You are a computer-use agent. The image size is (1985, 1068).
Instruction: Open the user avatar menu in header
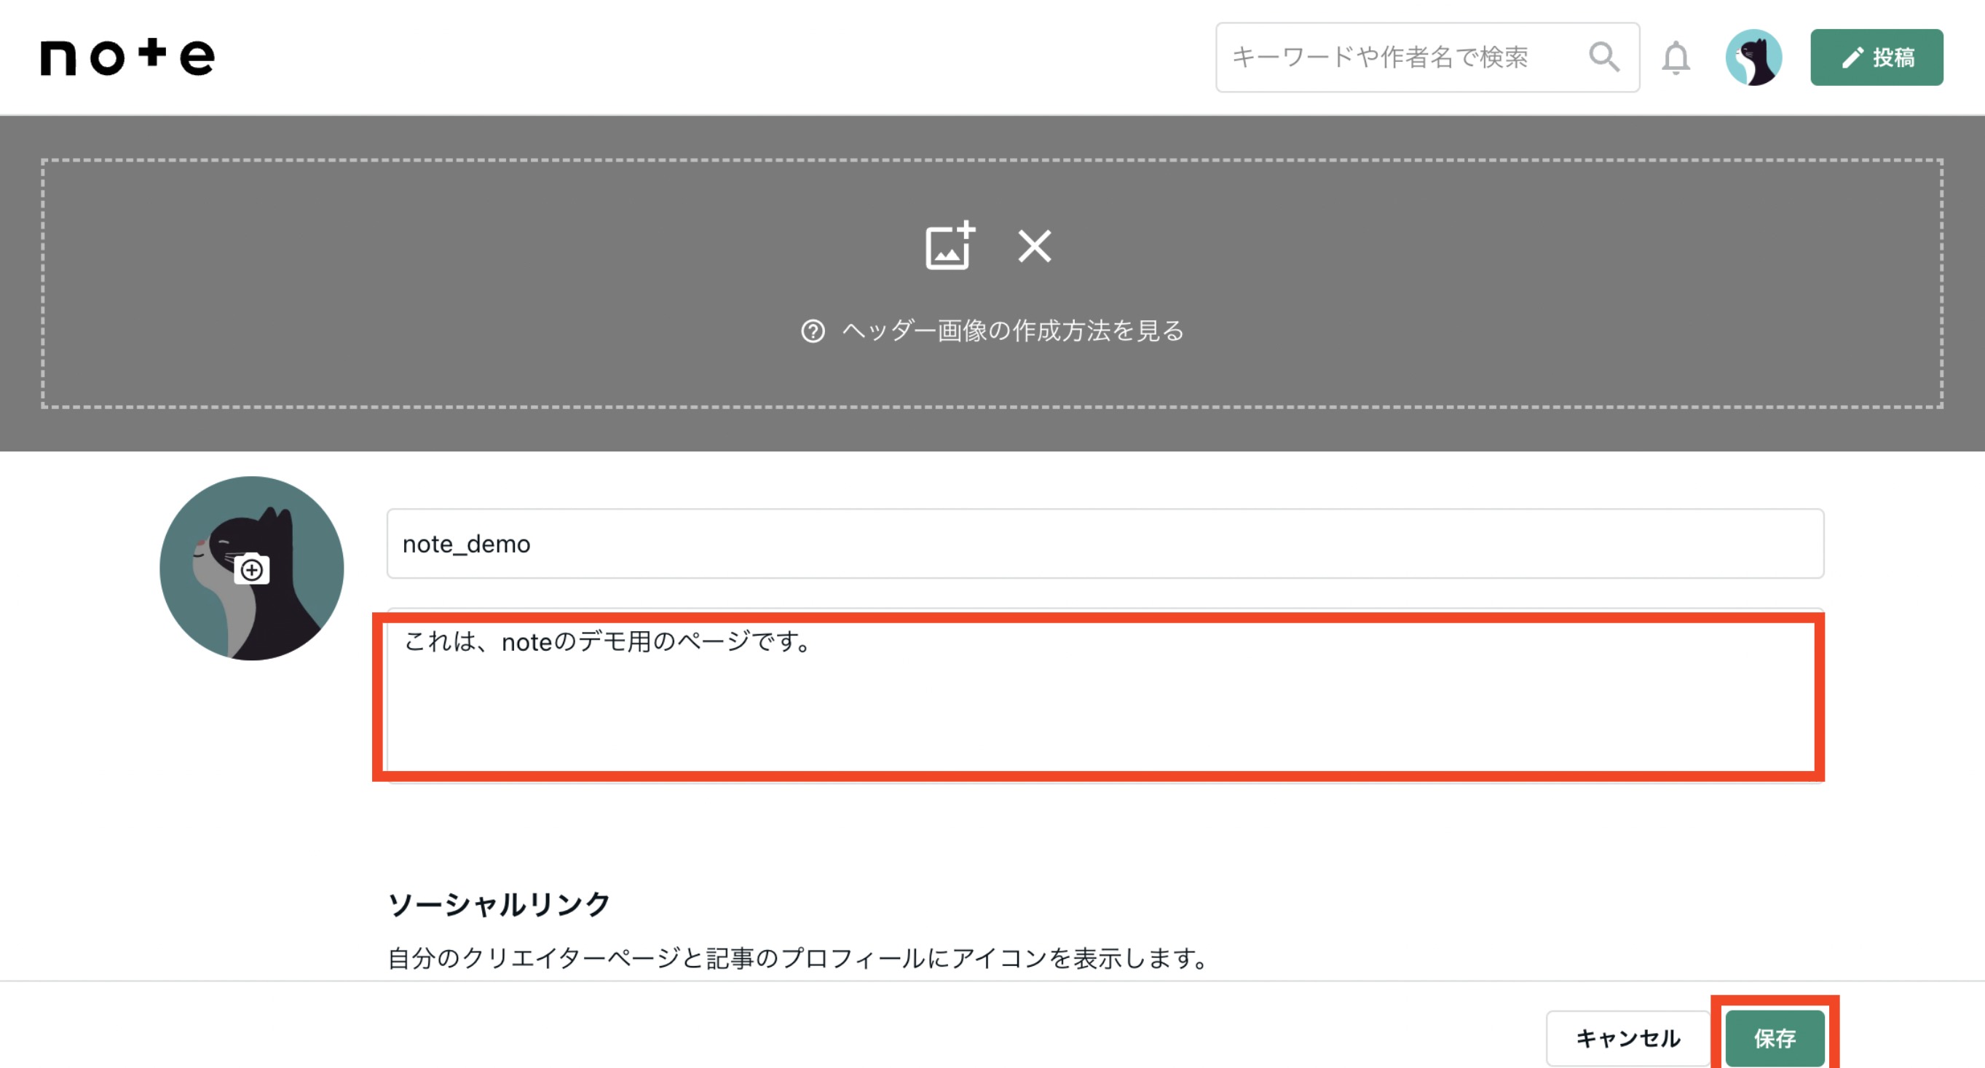pos(1753,58)
